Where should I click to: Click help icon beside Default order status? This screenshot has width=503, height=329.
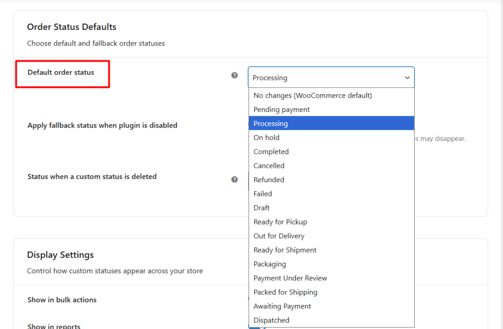tap(234, 75)
